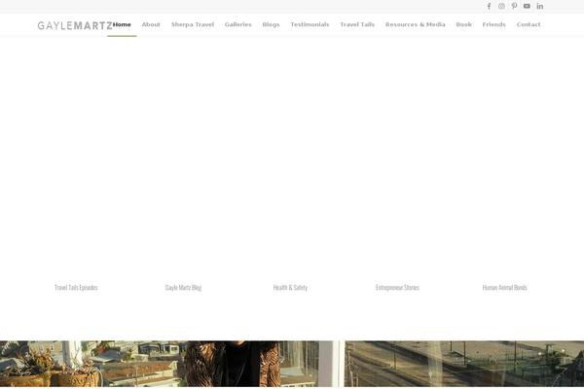Open the Contact page
584x389 pixels.
coord(529,24)
